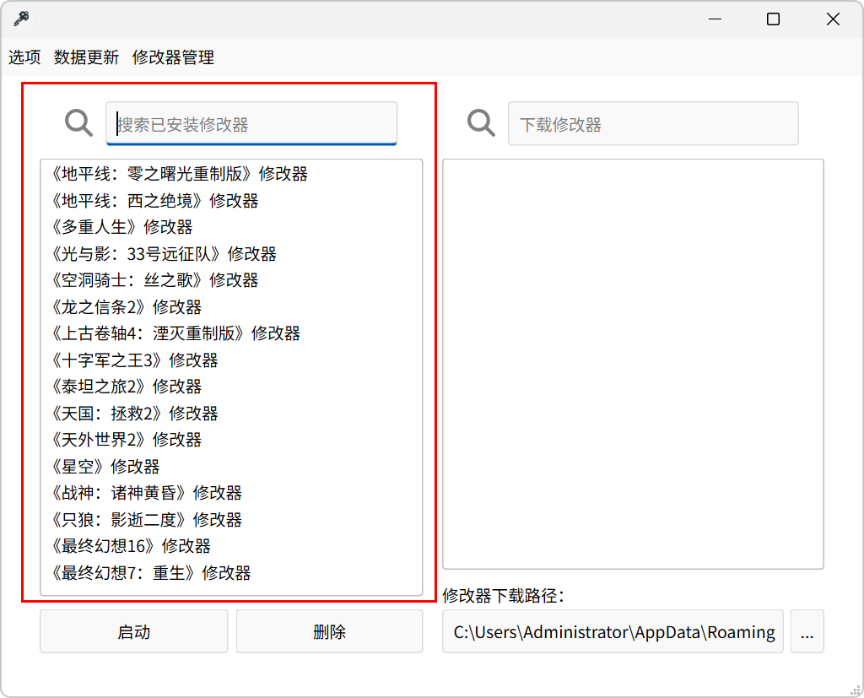The height and width of the screenshot is (698, 864).
Task: Select 《泰坦之旅2》修改器
Action: tap(231, 387)
